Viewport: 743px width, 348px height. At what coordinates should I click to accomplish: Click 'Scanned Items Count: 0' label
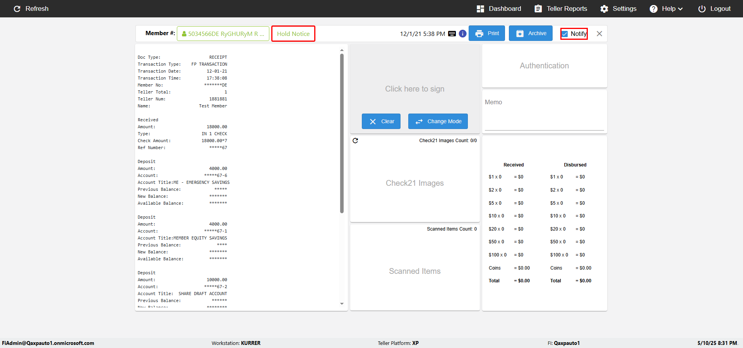coord(452,229)
